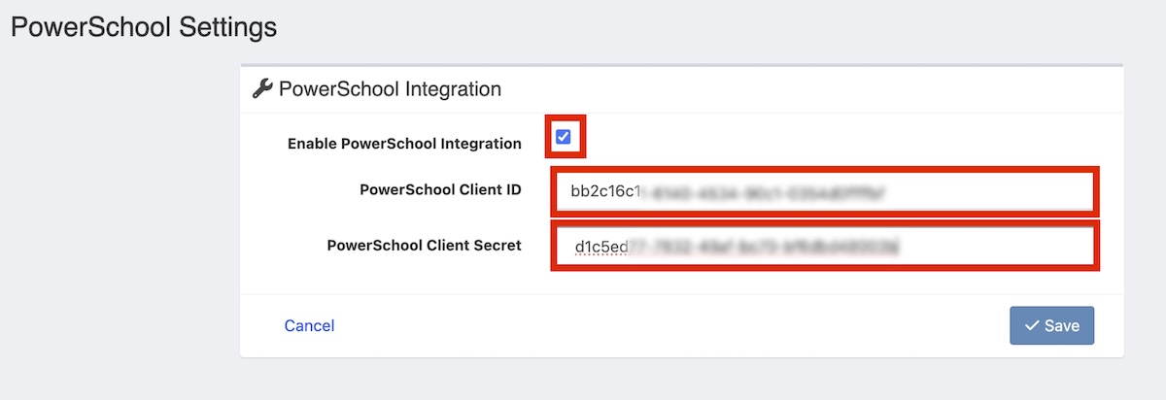Click the Enable PowerSchool Integration label
1166x400 pixels.
pos(404,144)
